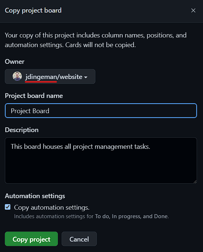
Task: Focus the Project board name field
Action: (x=101, y=111)
